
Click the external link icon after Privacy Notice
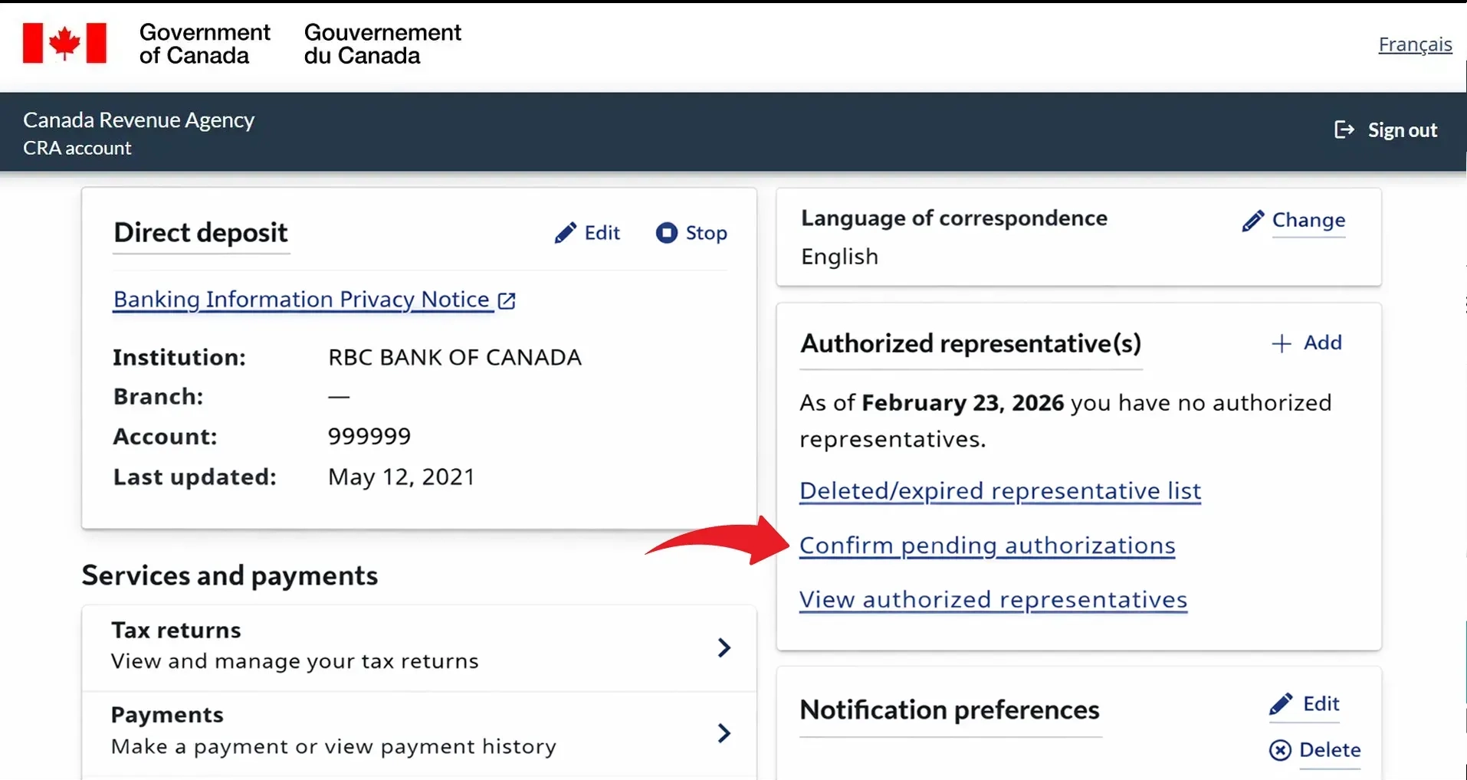click(507, 300)
